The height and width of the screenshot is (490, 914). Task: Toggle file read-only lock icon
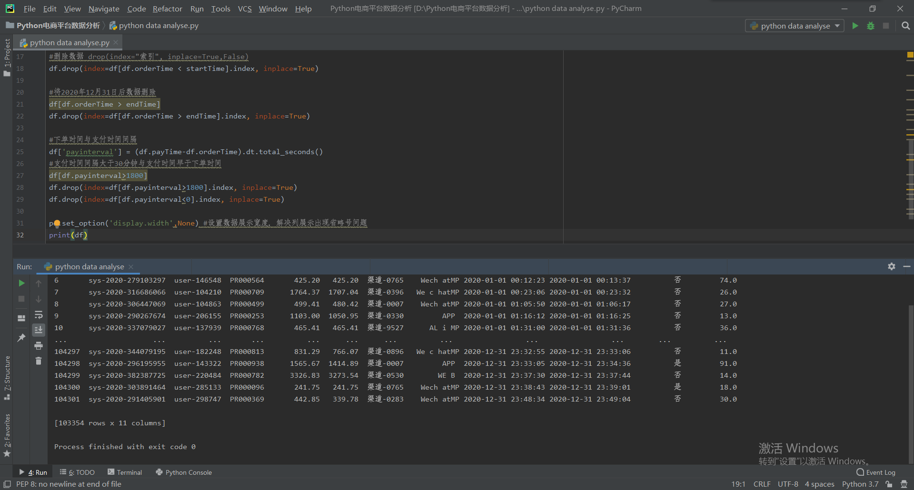pos(889,484)
